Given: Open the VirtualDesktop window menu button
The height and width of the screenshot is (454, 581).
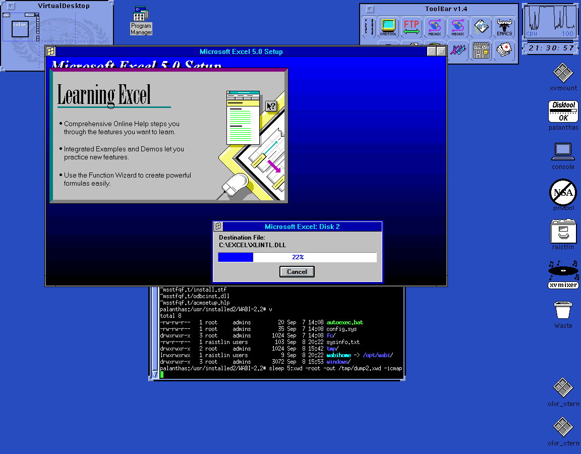Looking at the screenshot, I should 11,6.
